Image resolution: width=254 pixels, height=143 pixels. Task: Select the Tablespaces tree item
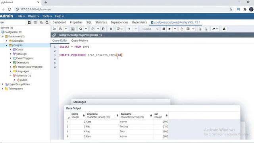[15, 89]
